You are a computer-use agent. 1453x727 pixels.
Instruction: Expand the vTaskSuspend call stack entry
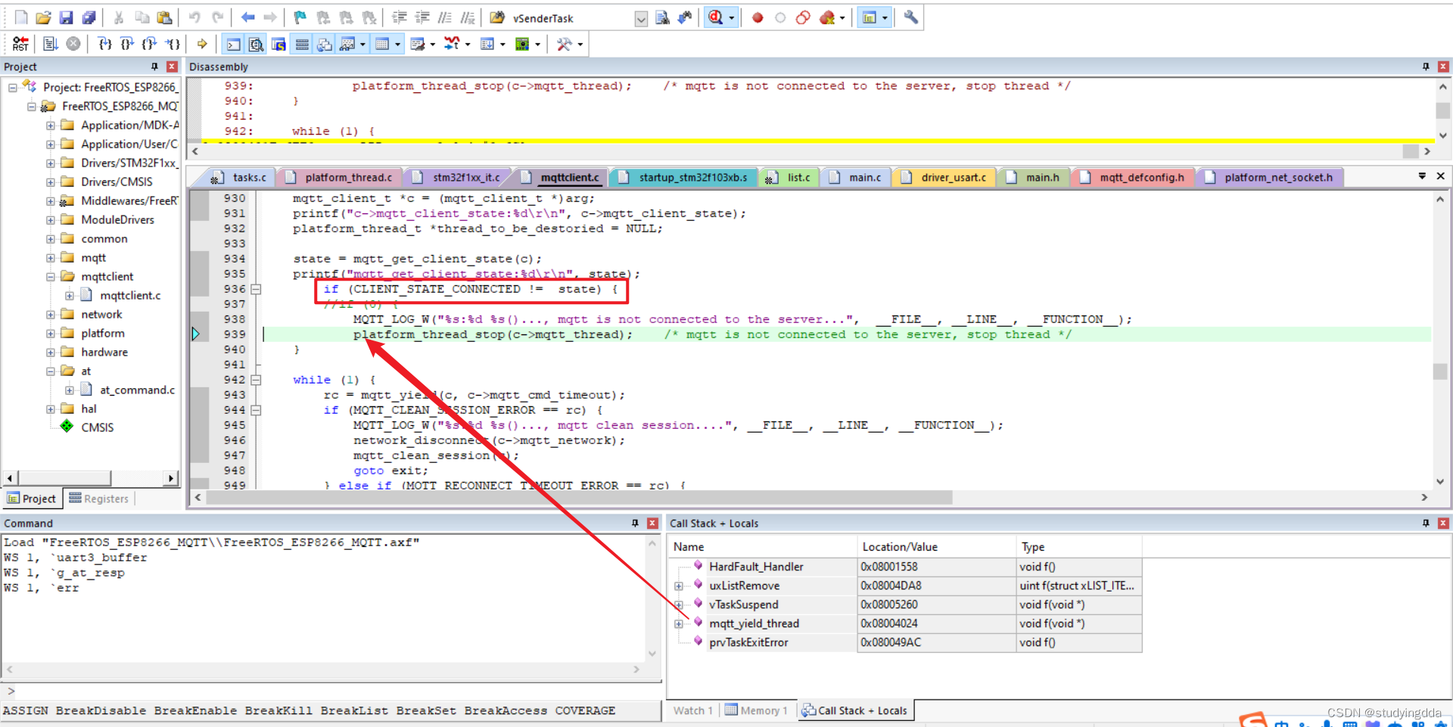coord(679,604)
